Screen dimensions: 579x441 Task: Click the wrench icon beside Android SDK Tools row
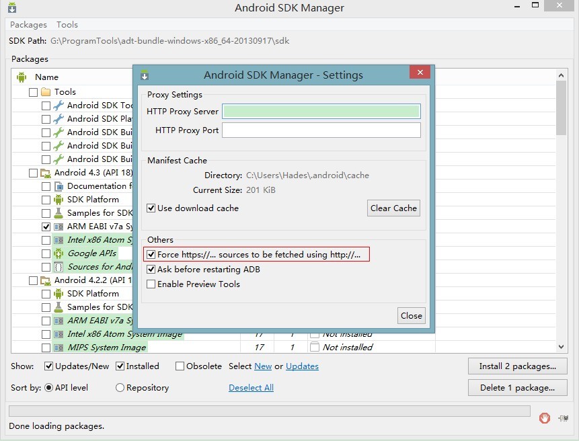pos(59,106)
